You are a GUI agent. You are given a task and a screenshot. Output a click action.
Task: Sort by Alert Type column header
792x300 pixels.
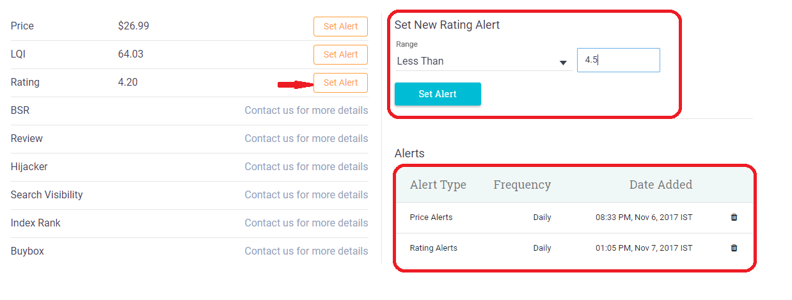(x=438, y=185)
